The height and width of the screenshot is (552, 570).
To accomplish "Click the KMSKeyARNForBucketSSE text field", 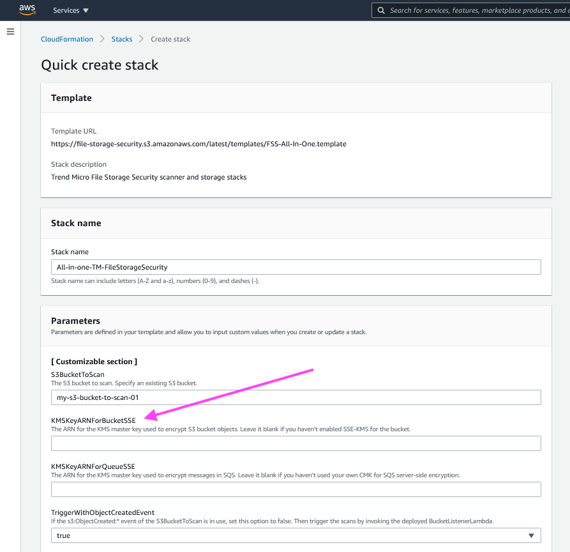I will click(296, 443).
